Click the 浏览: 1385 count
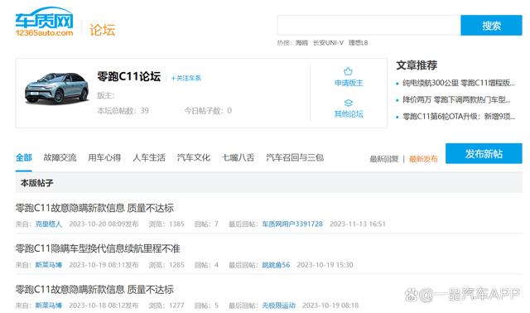This screenshot has width=530, height=313. pyautogui.click(x=166, y=224)
